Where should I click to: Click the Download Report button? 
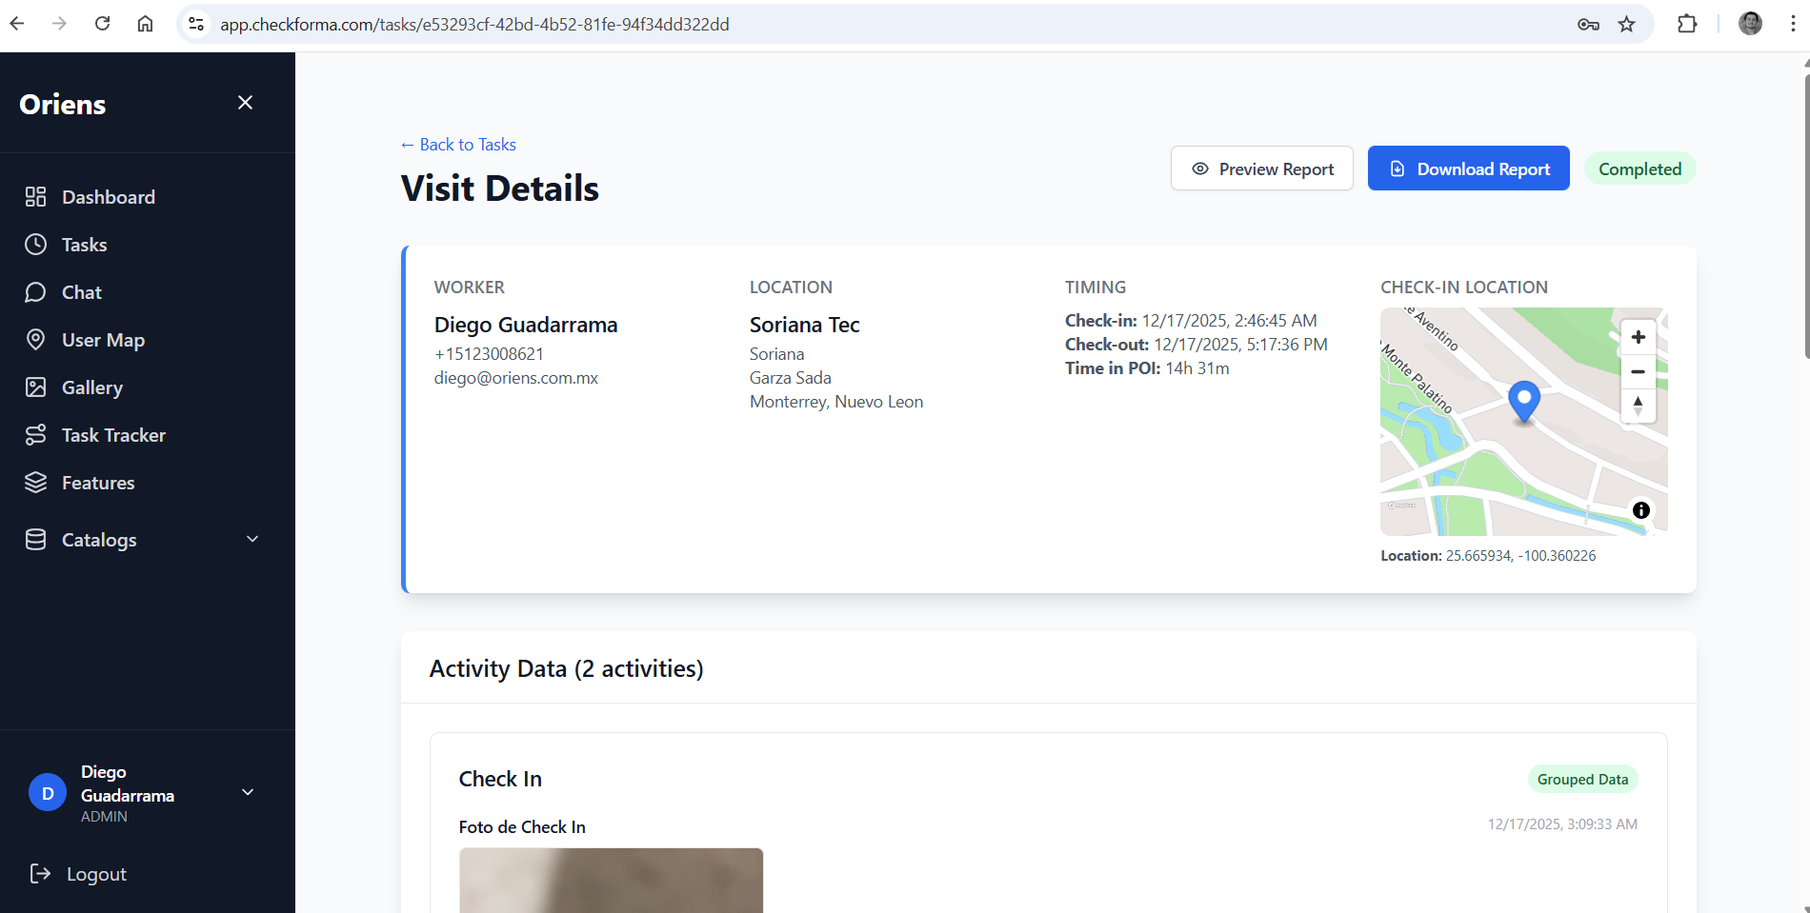pos(1468,168)
